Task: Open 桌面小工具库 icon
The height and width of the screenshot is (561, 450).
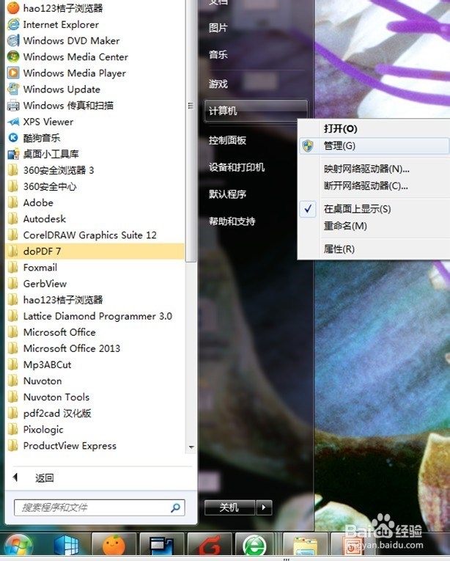Action: click(x=13, y=154)
